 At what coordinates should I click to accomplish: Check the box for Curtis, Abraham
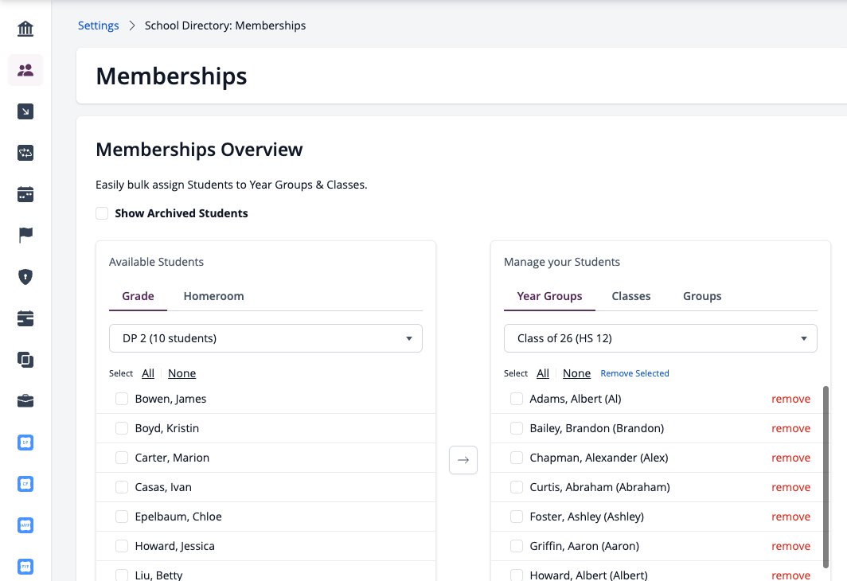tap(517, 487)
